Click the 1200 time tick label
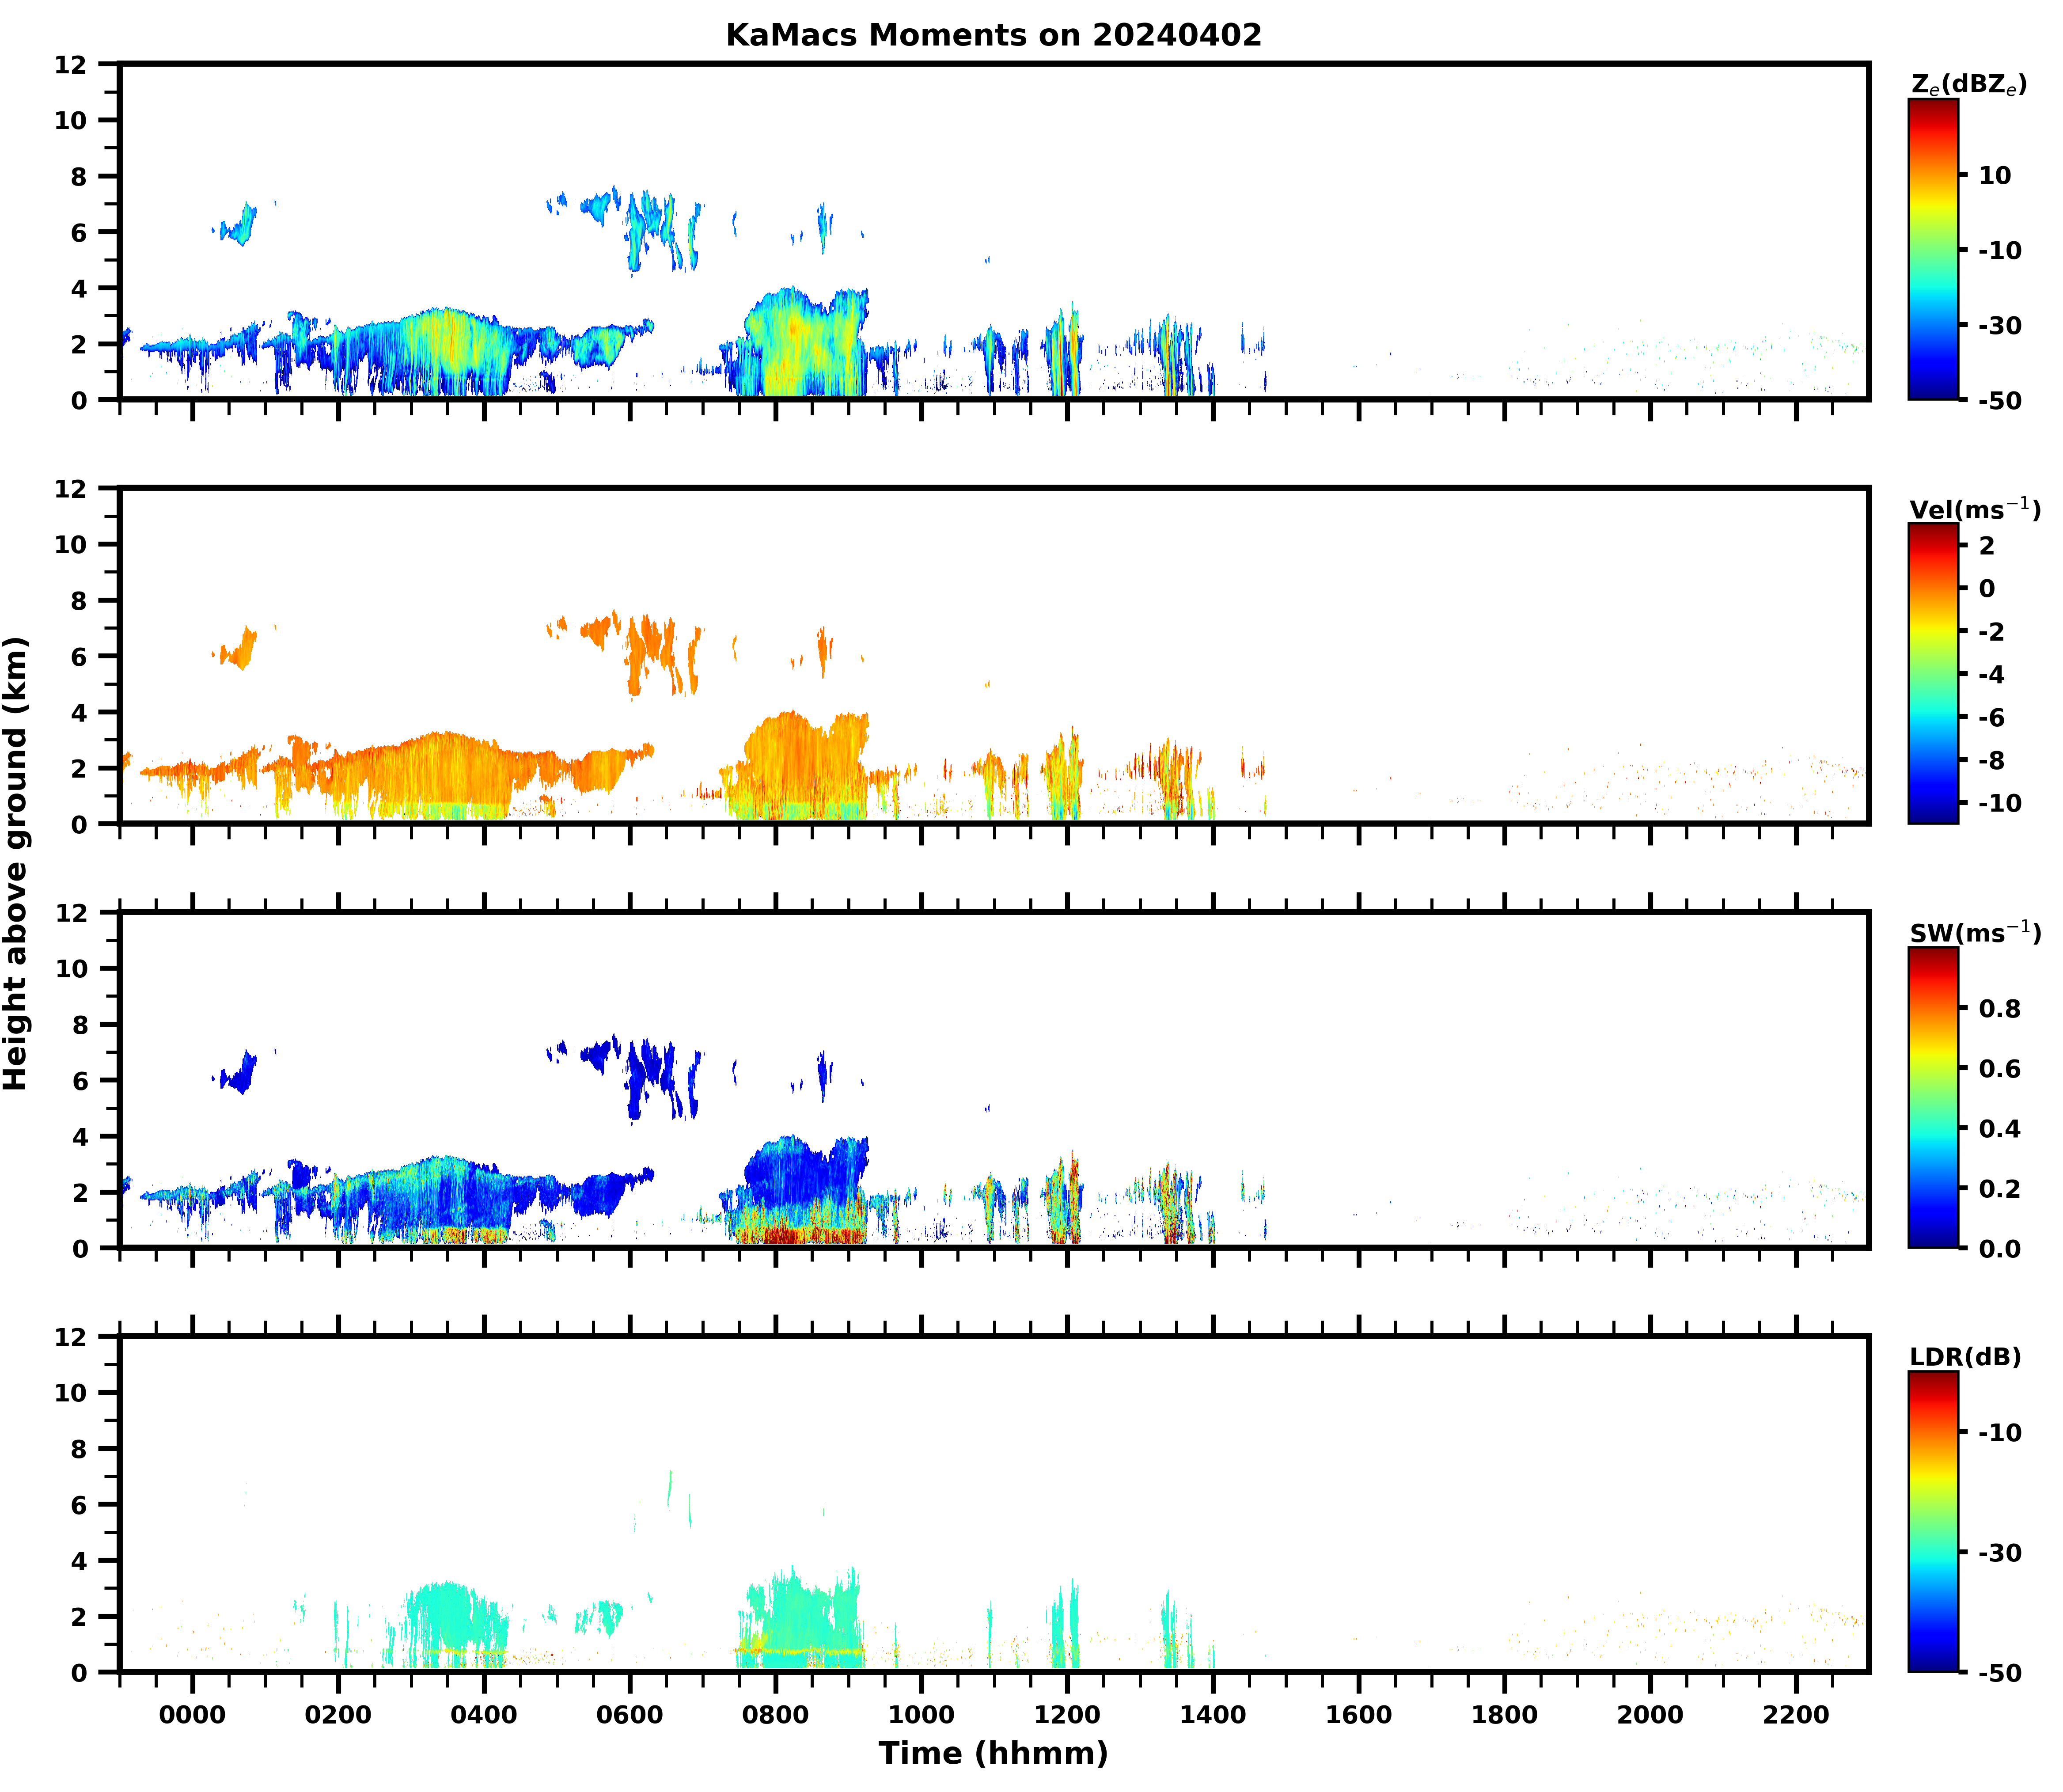Screen dimensions: 2063x1792 pyautogui.click(x=1067, y=1715)
